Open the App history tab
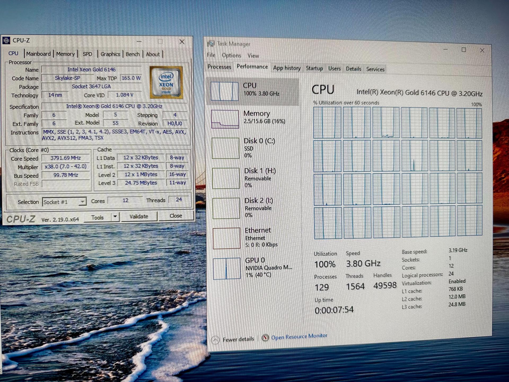The image size is (509, 382). pos(287,68)
